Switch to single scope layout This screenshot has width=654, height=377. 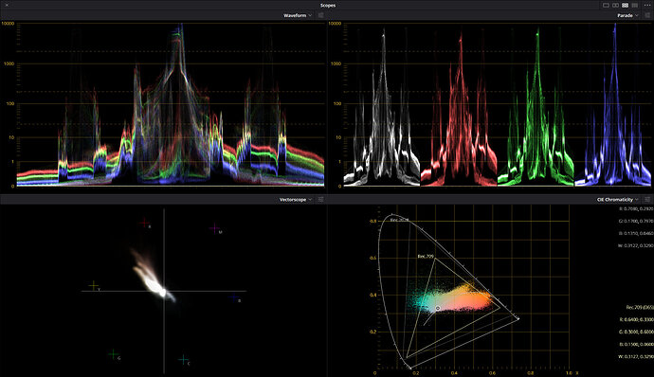606,5
